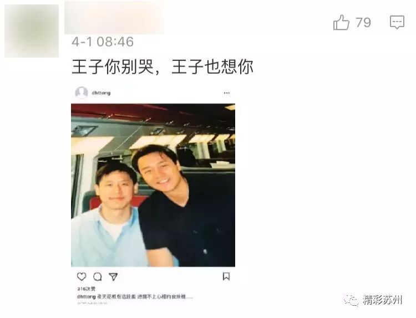Image resolution: width=416 pixels, height=318 pixels.
Task: Click the 79 likes count
Action: [x=363, y=23]
